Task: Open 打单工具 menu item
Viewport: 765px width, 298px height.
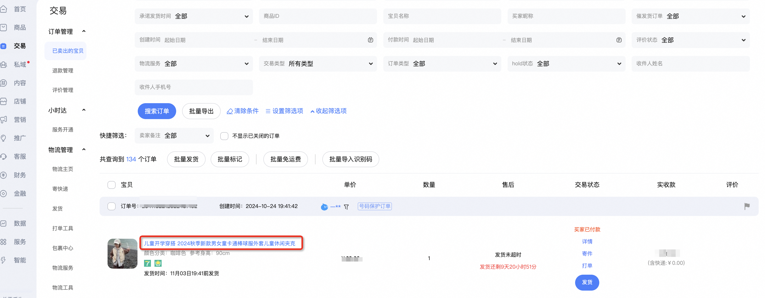Action: click(x=63, y=229)
